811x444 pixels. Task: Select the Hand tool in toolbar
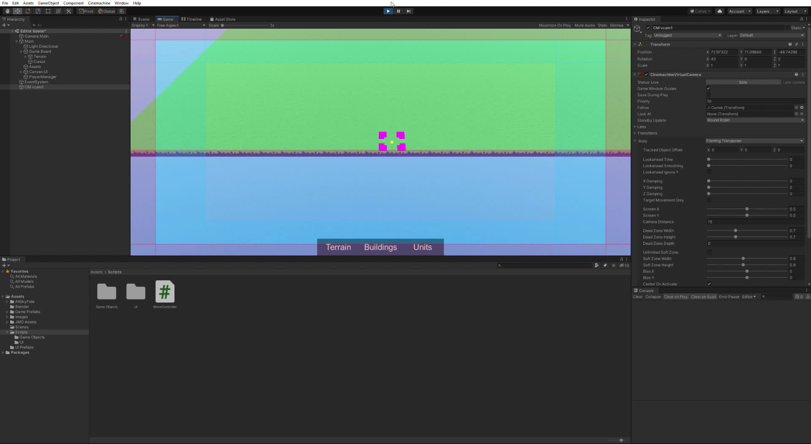(7, 11)
